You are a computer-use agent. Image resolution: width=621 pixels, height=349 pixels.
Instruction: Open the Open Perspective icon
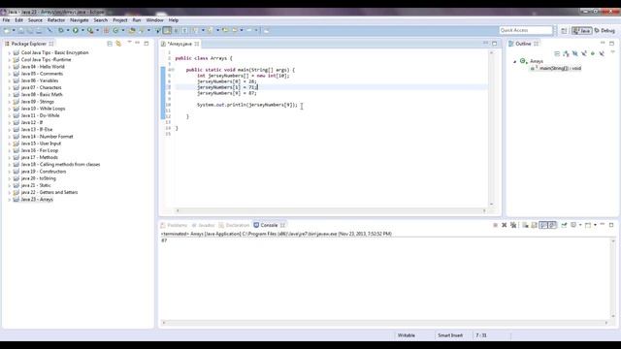(564, 30)
